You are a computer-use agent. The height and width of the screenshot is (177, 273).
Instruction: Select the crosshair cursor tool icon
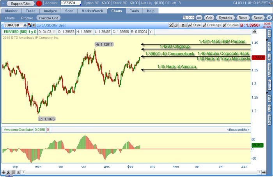3,172
